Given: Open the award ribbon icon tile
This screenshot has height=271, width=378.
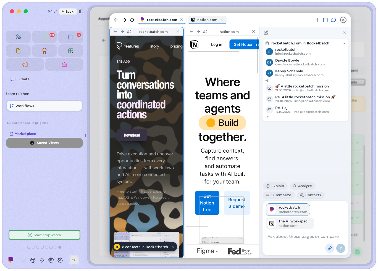Looking at the screenshot, I should 44,51.
